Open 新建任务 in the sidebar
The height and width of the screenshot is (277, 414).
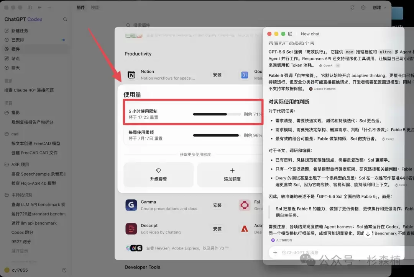coord(20,31)
